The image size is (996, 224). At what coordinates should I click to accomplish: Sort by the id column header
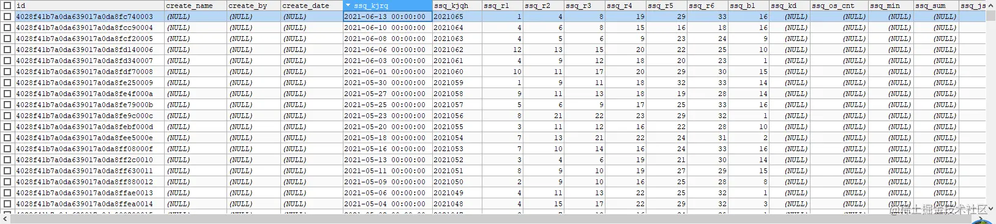[89, 6]
